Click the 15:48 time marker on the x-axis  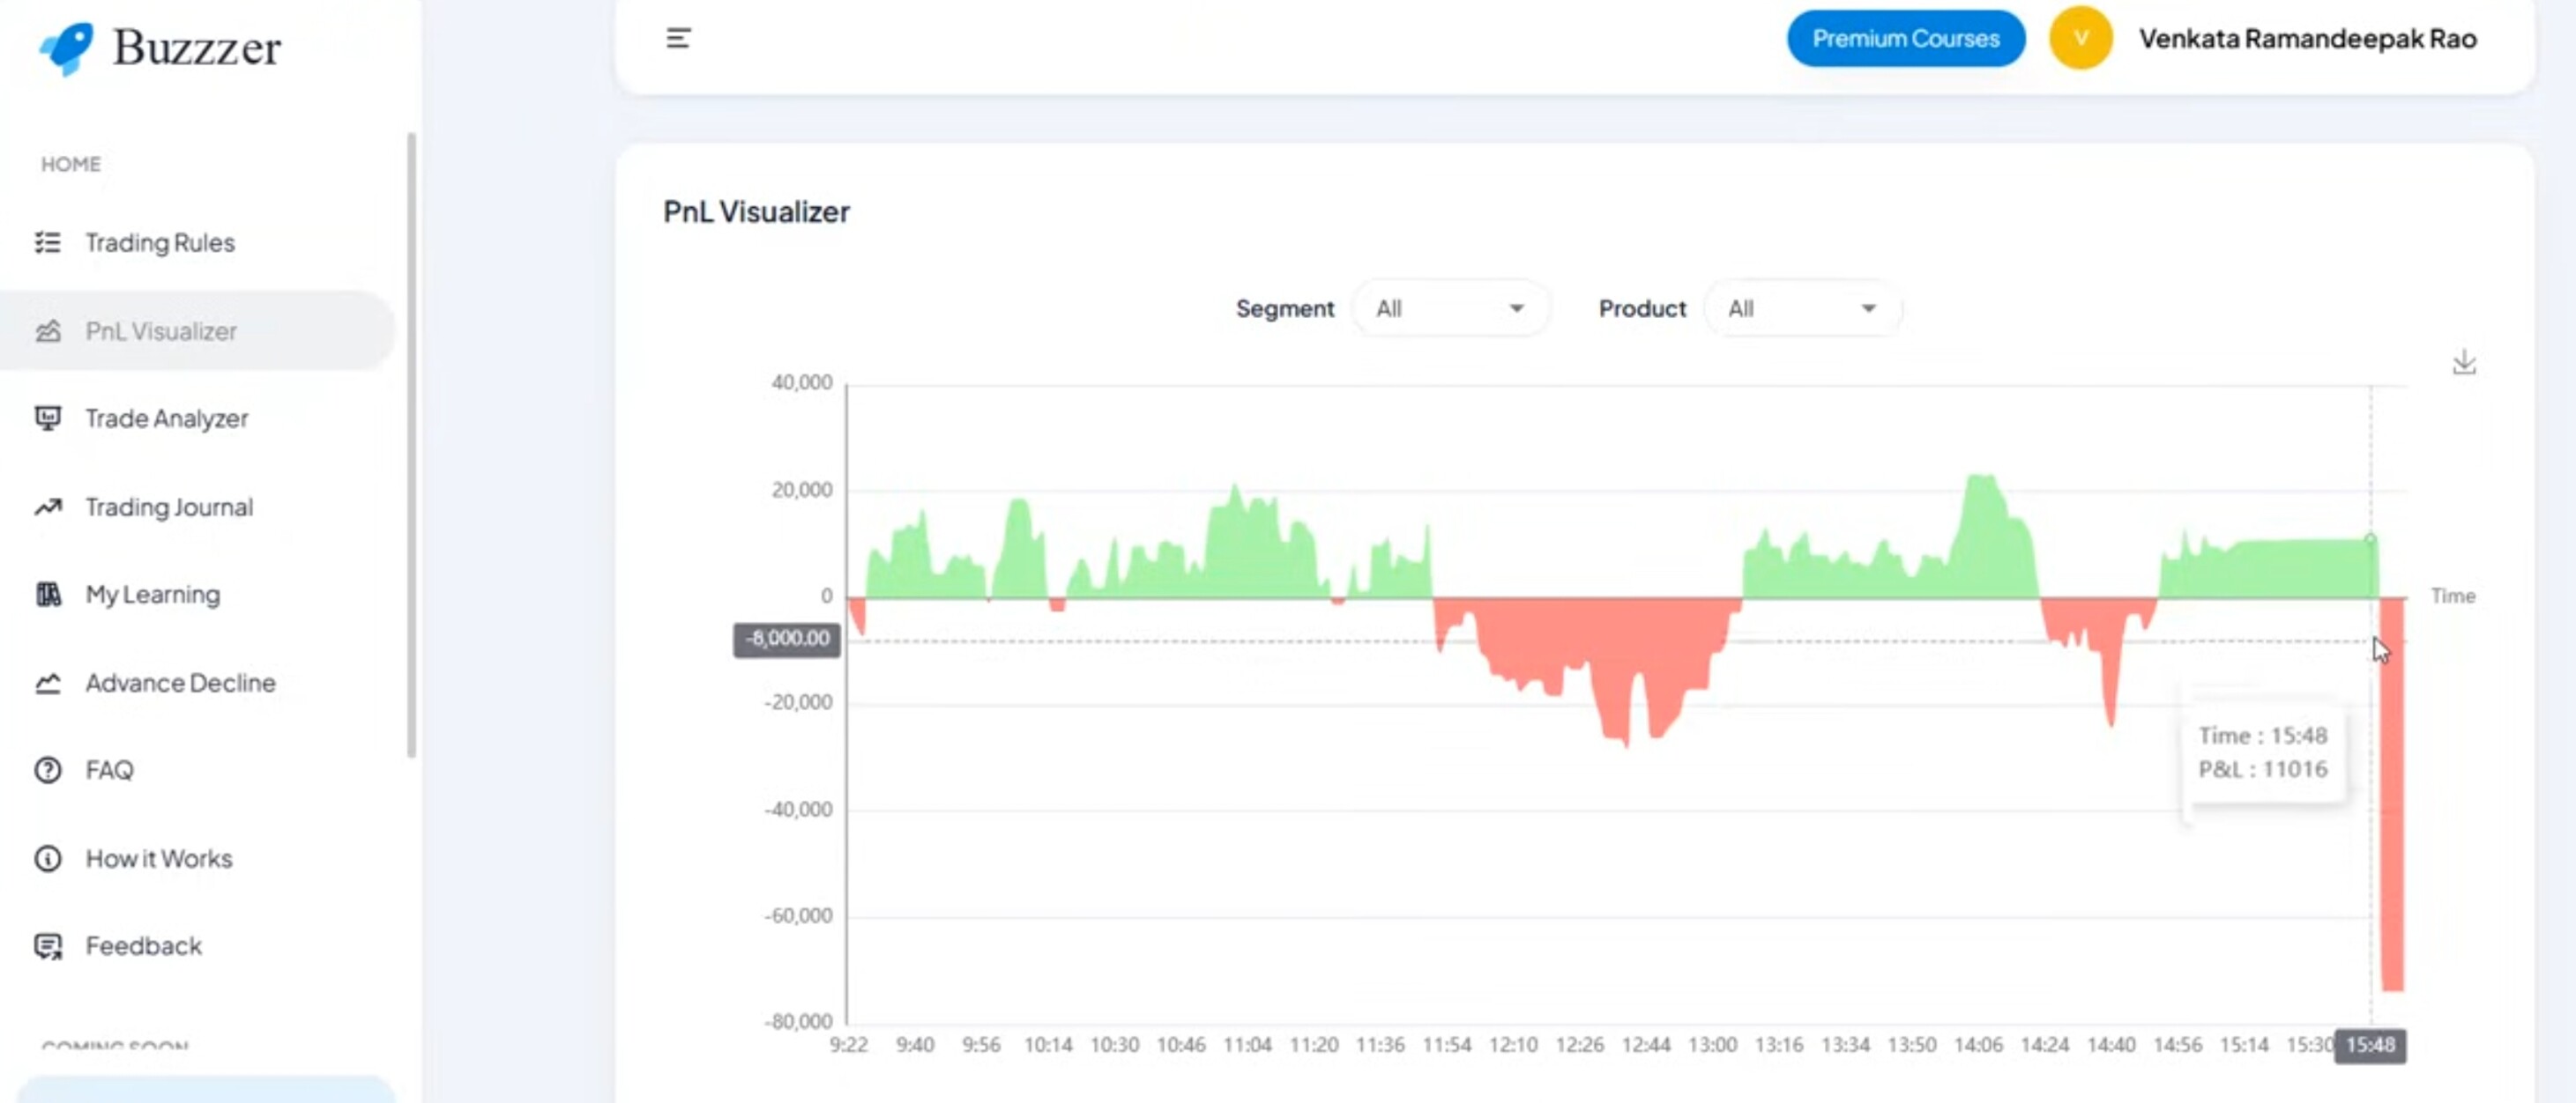[2369, 1045]
